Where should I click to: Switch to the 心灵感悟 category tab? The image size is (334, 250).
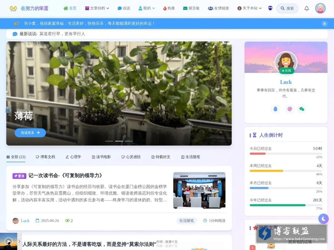[x=131, y=157]
